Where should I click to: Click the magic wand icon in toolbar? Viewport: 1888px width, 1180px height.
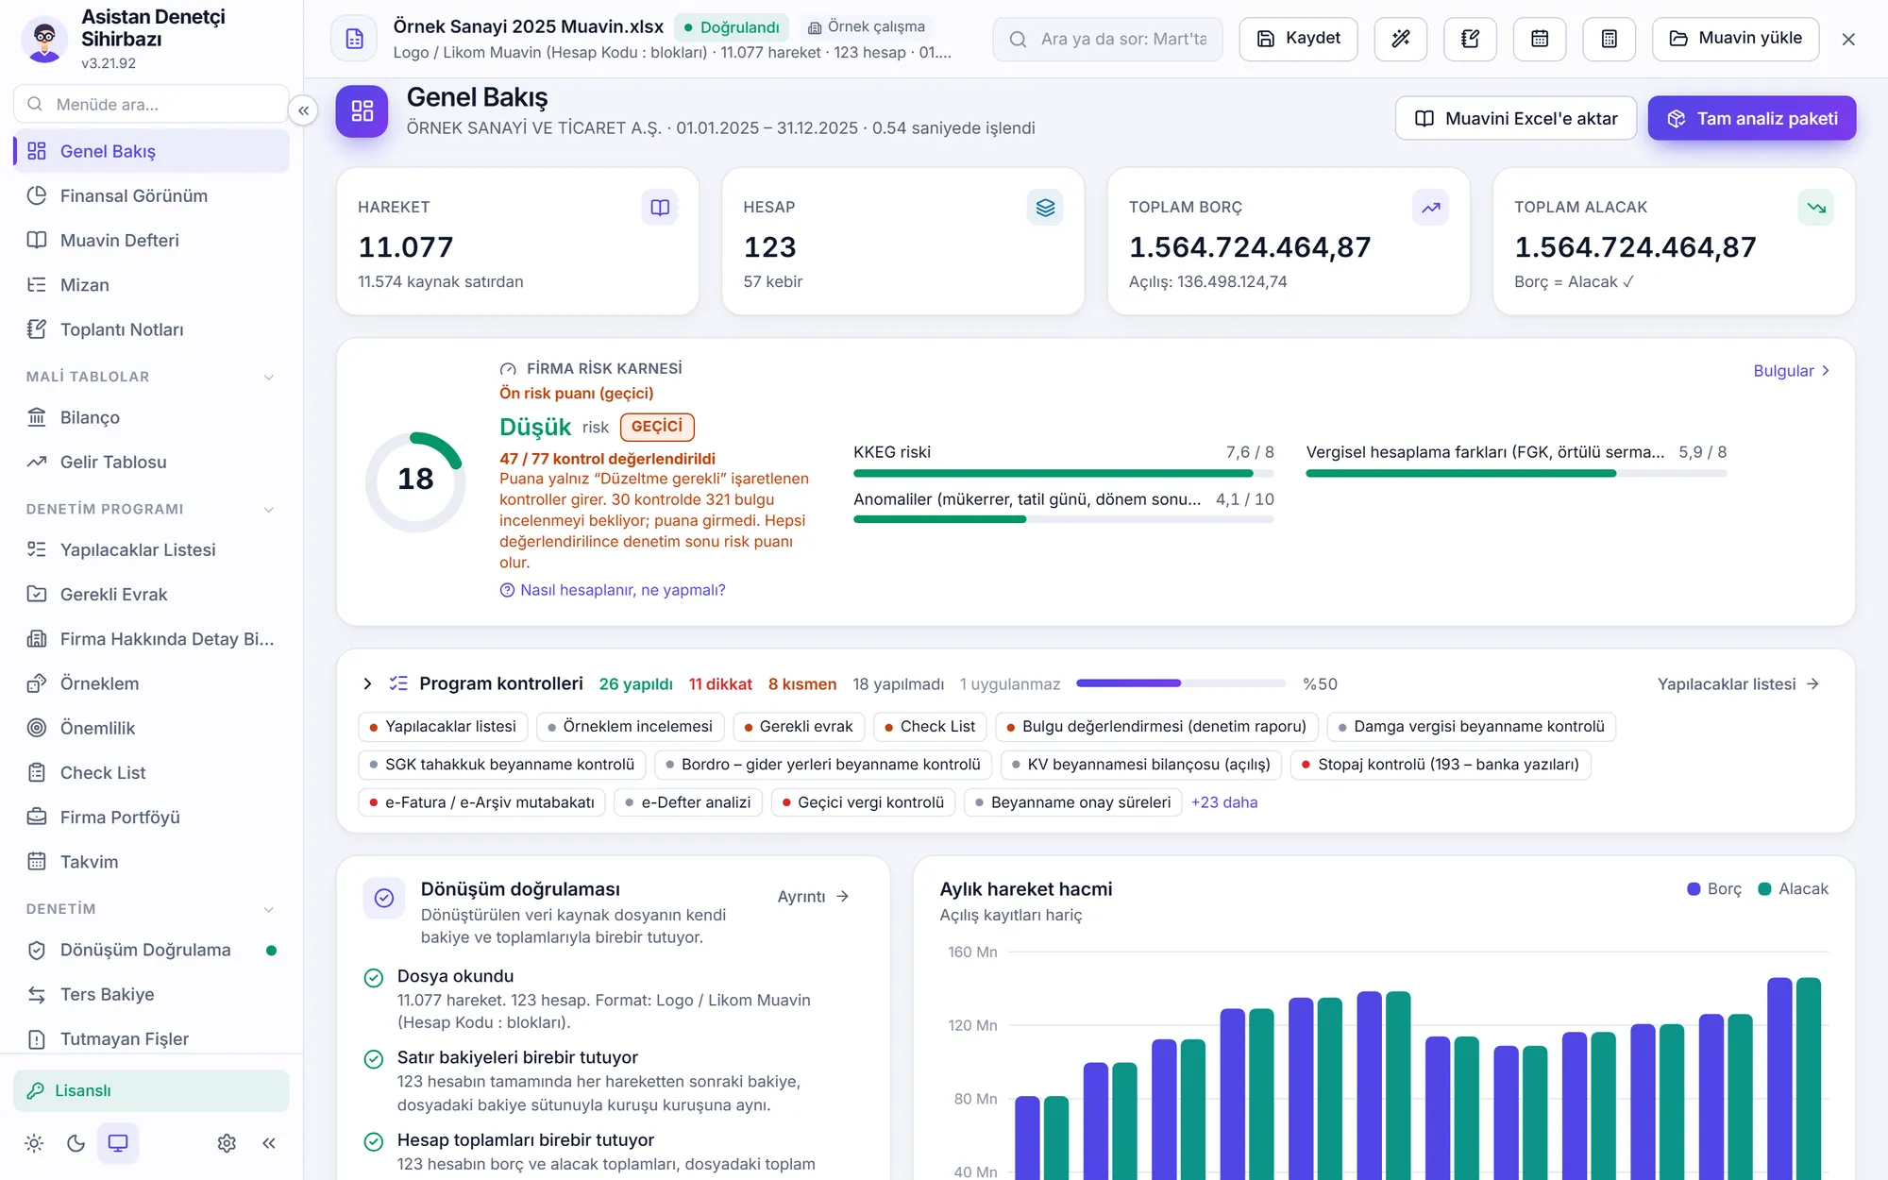coord(1401,39)
